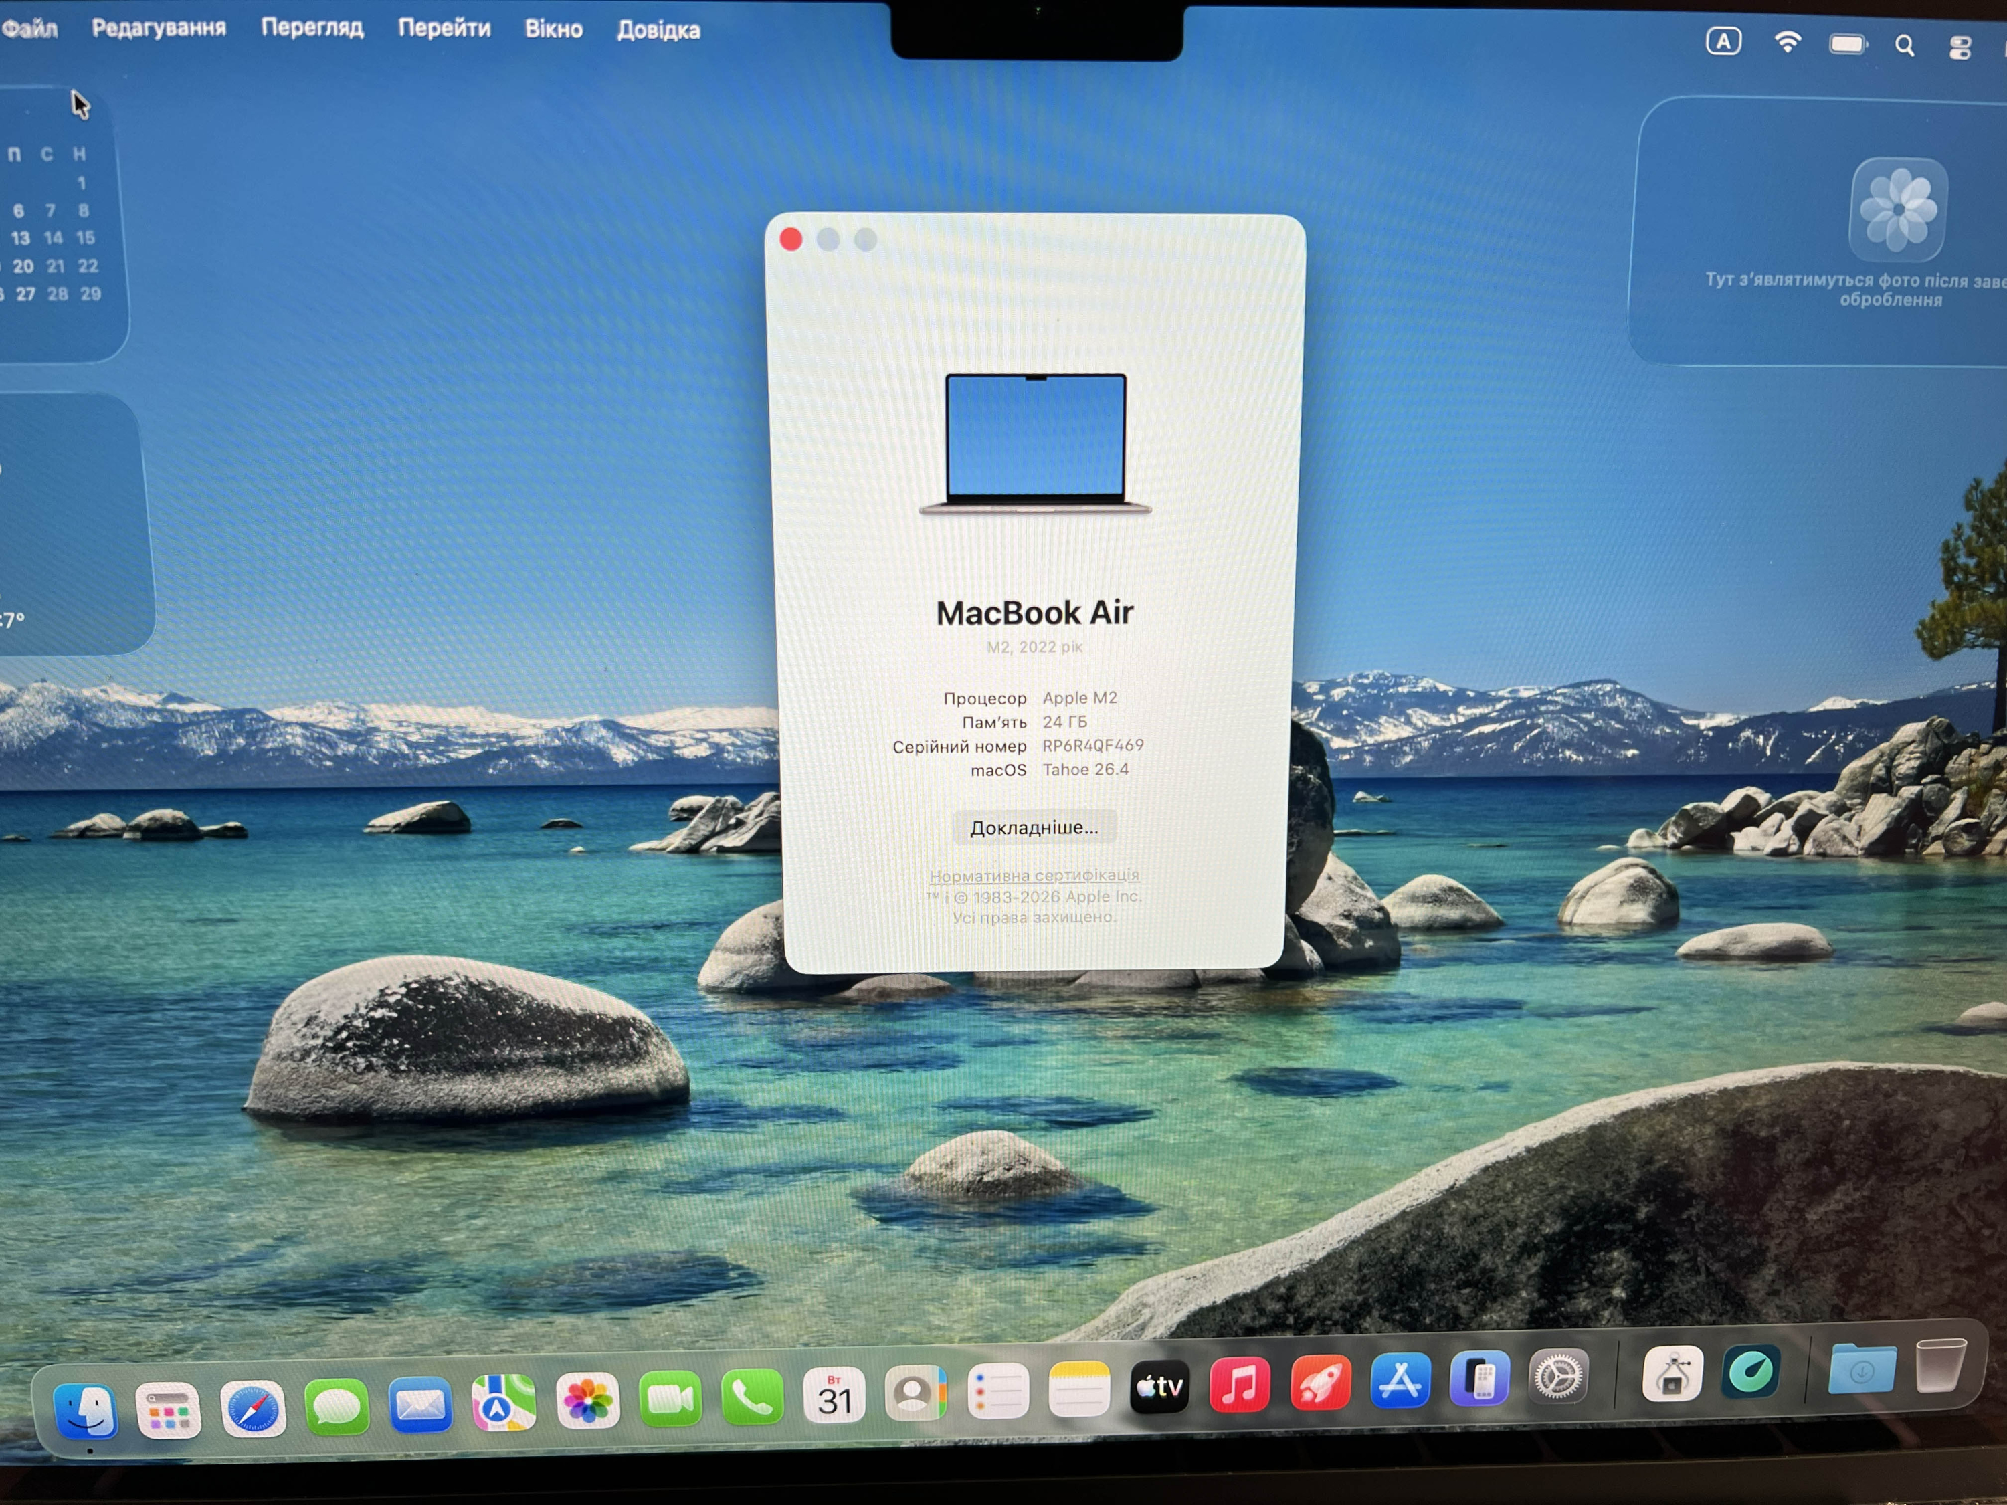The image size is (2007, 1505).
Task: Launch Reminders from the Dock
Action: pos(998,1391)
